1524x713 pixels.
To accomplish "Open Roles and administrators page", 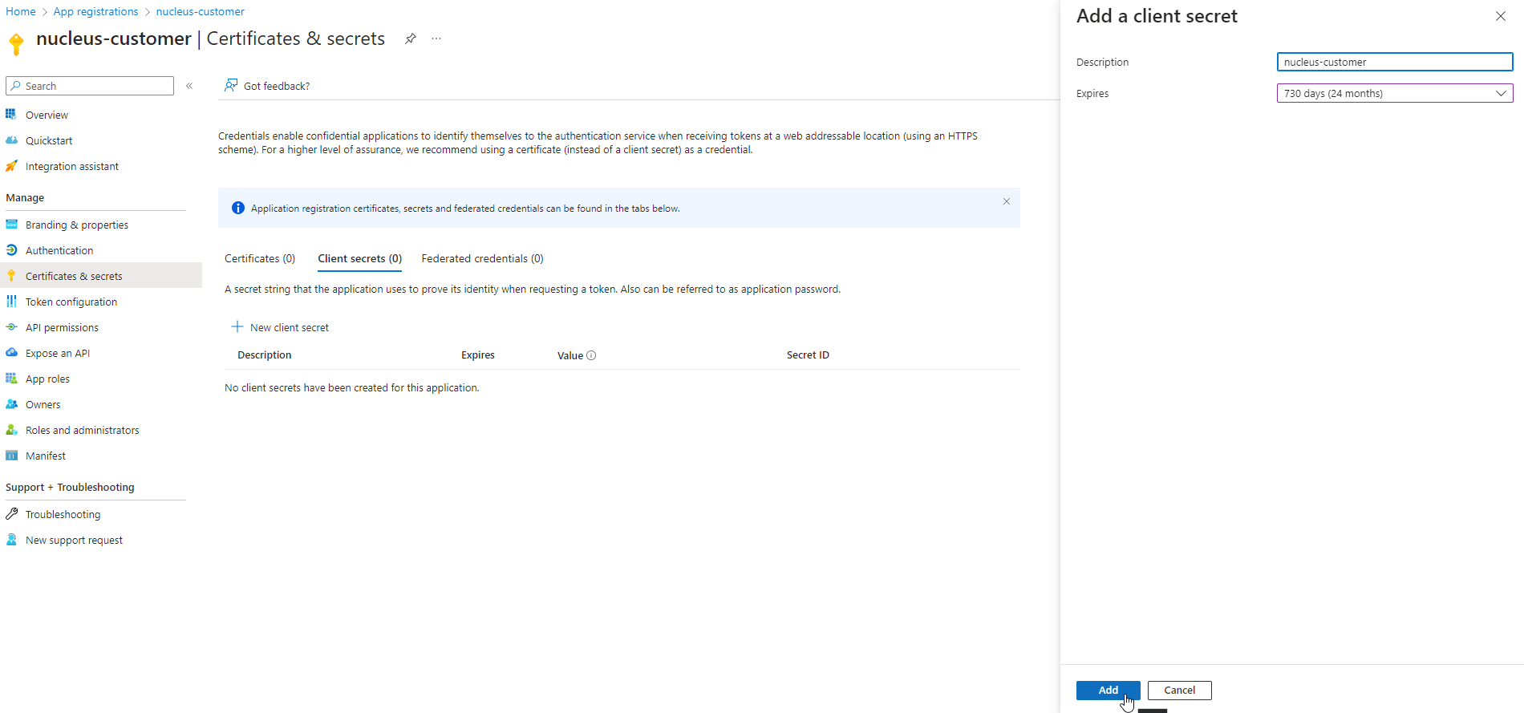I will (x=83, y=430).
